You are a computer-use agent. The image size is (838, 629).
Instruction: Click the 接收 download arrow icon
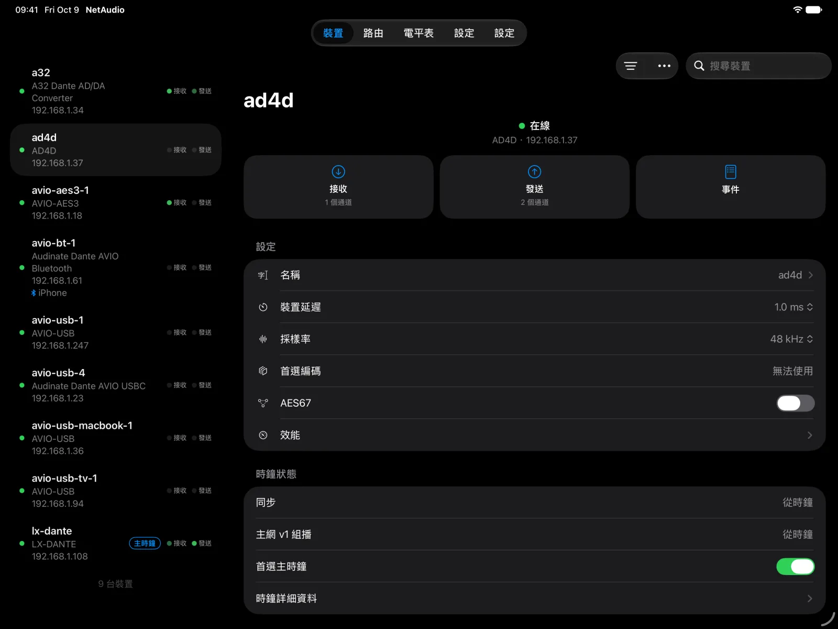(338, 171)
